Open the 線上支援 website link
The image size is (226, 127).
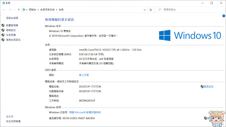84,75
